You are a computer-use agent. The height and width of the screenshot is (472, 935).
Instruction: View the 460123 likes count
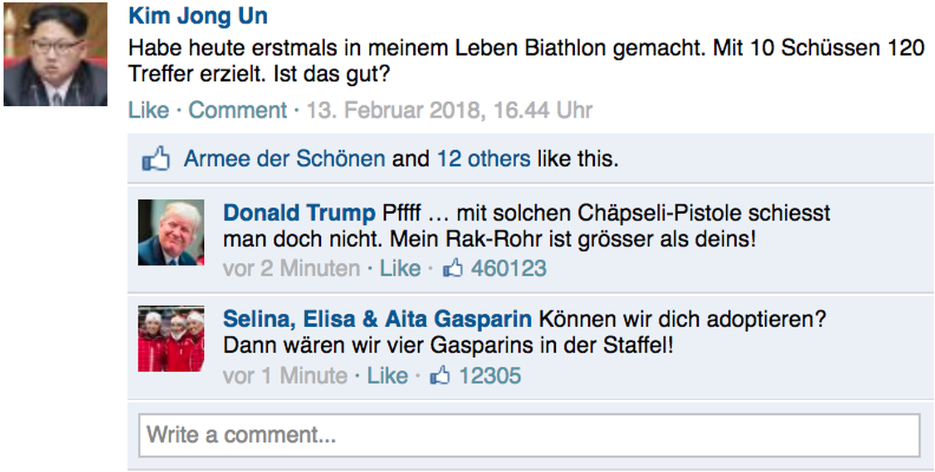coord(508,268)
